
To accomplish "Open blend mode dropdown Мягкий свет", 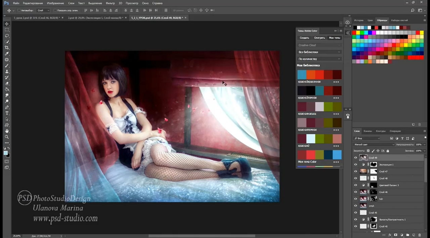I will (x=374, y=145).
